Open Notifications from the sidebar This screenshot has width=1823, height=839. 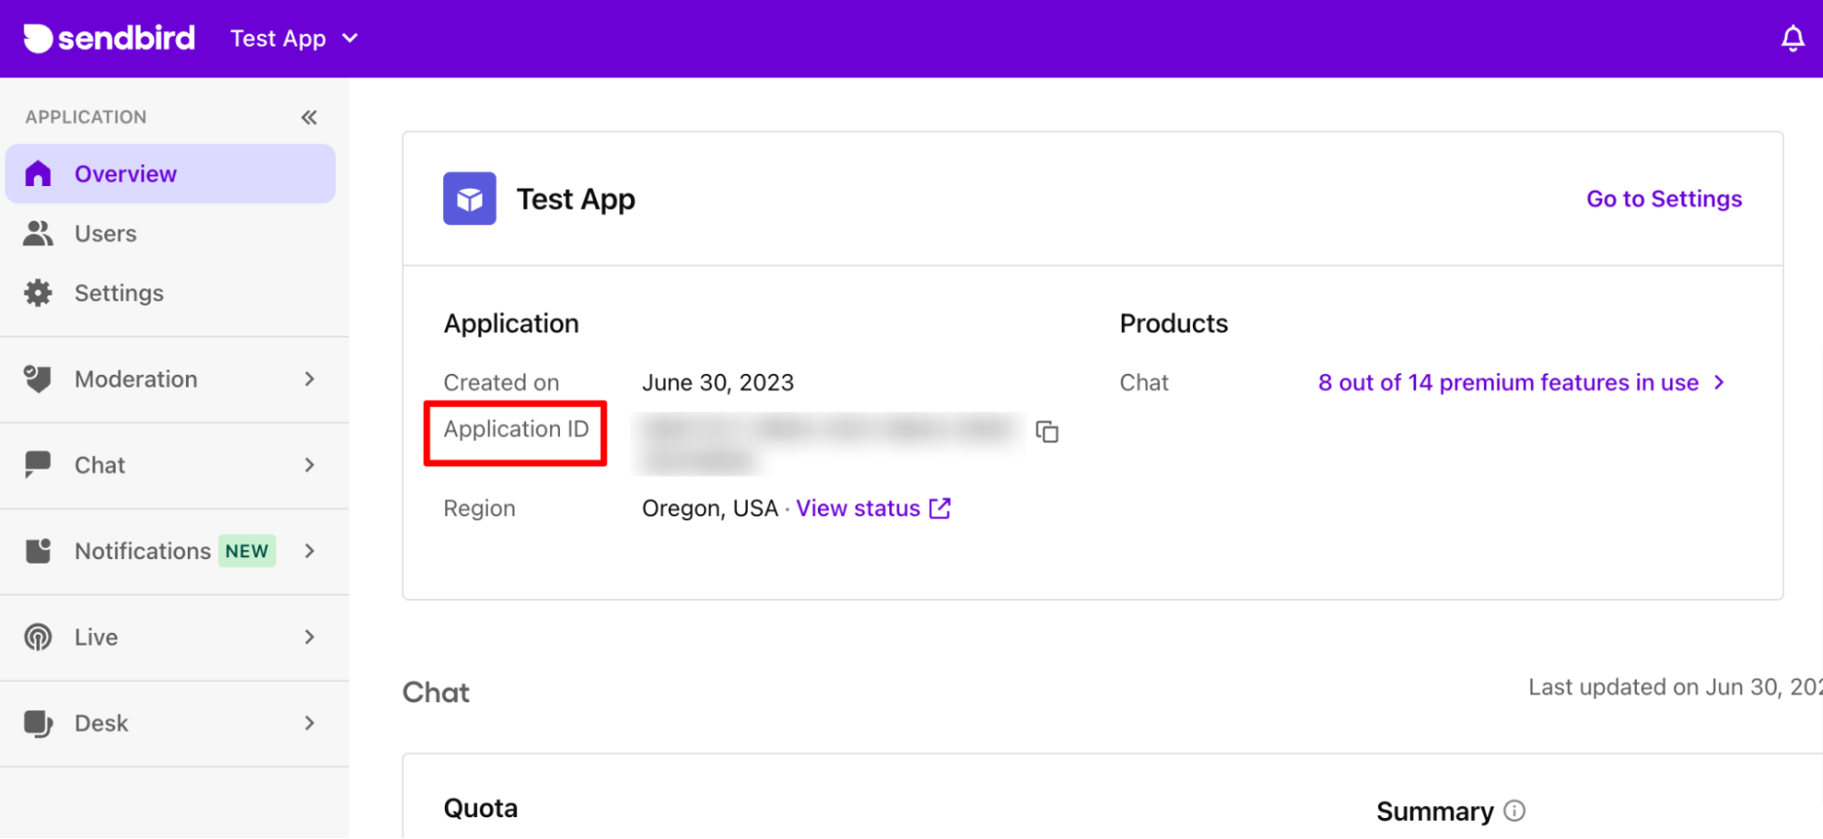pyautogui.click(x=141, y=551)
